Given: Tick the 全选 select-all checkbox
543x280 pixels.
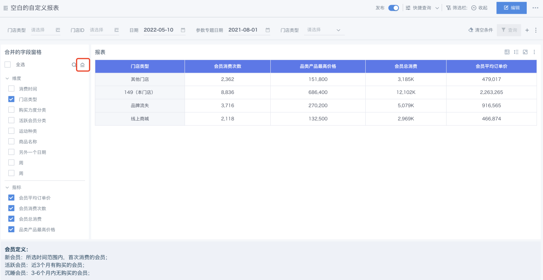Looking at the screenshot, I should 8,65.
